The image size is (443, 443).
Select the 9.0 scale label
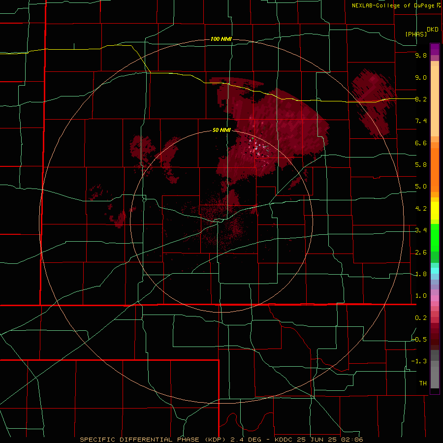(x=421, y=77)
